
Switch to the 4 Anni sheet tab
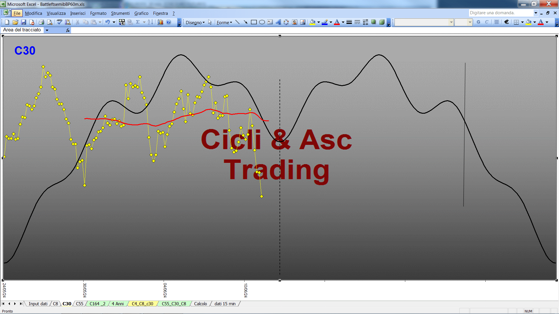(118, 304)
